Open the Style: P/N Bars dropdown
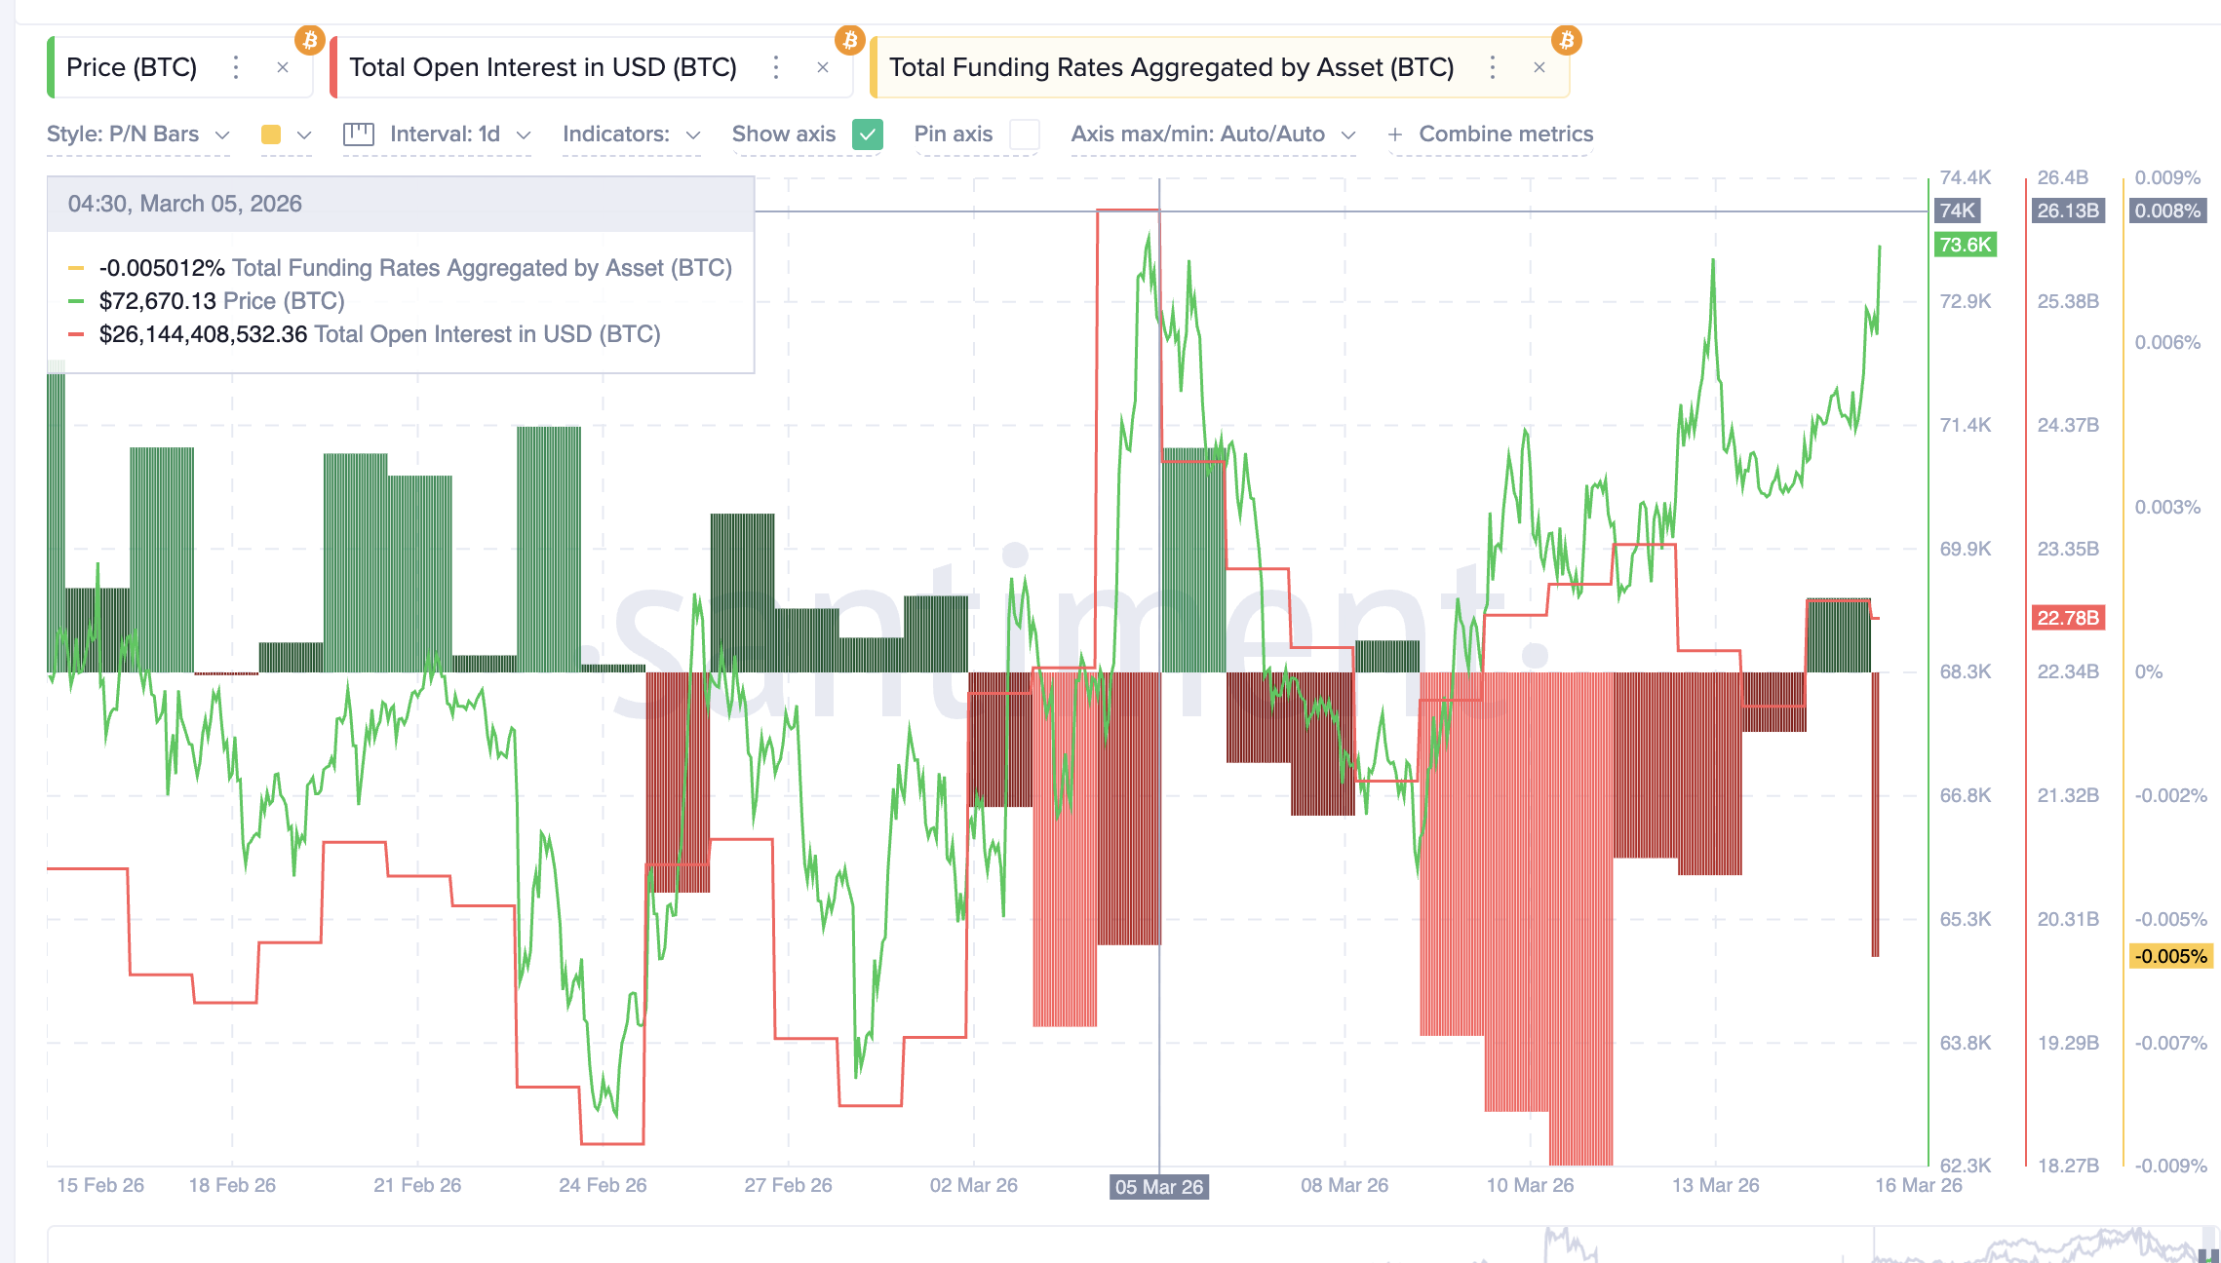This screenshot has height=1263, width=2221. click(137, 134)
